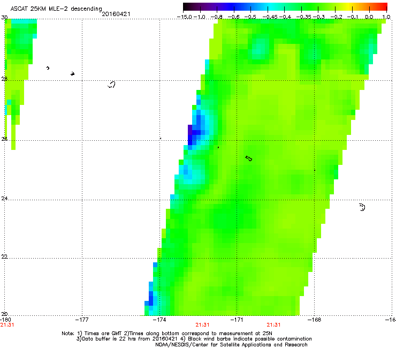396x348 pixels.
Task: Click the longitude label "-174"
Action: point(159,320)
